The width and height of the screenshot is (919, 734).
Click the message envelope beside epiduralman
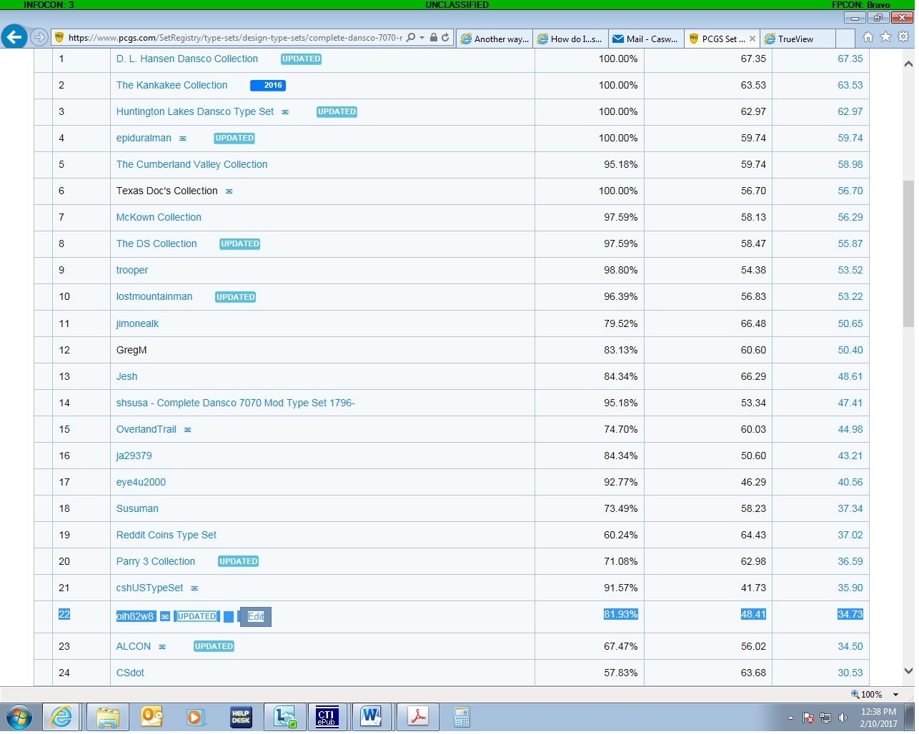tap(183, 139)
